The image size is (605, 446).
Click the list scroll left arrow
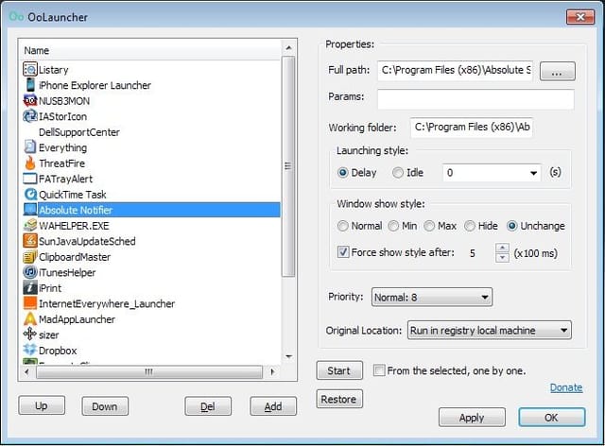pyautogui.click(x=26, y=371)
